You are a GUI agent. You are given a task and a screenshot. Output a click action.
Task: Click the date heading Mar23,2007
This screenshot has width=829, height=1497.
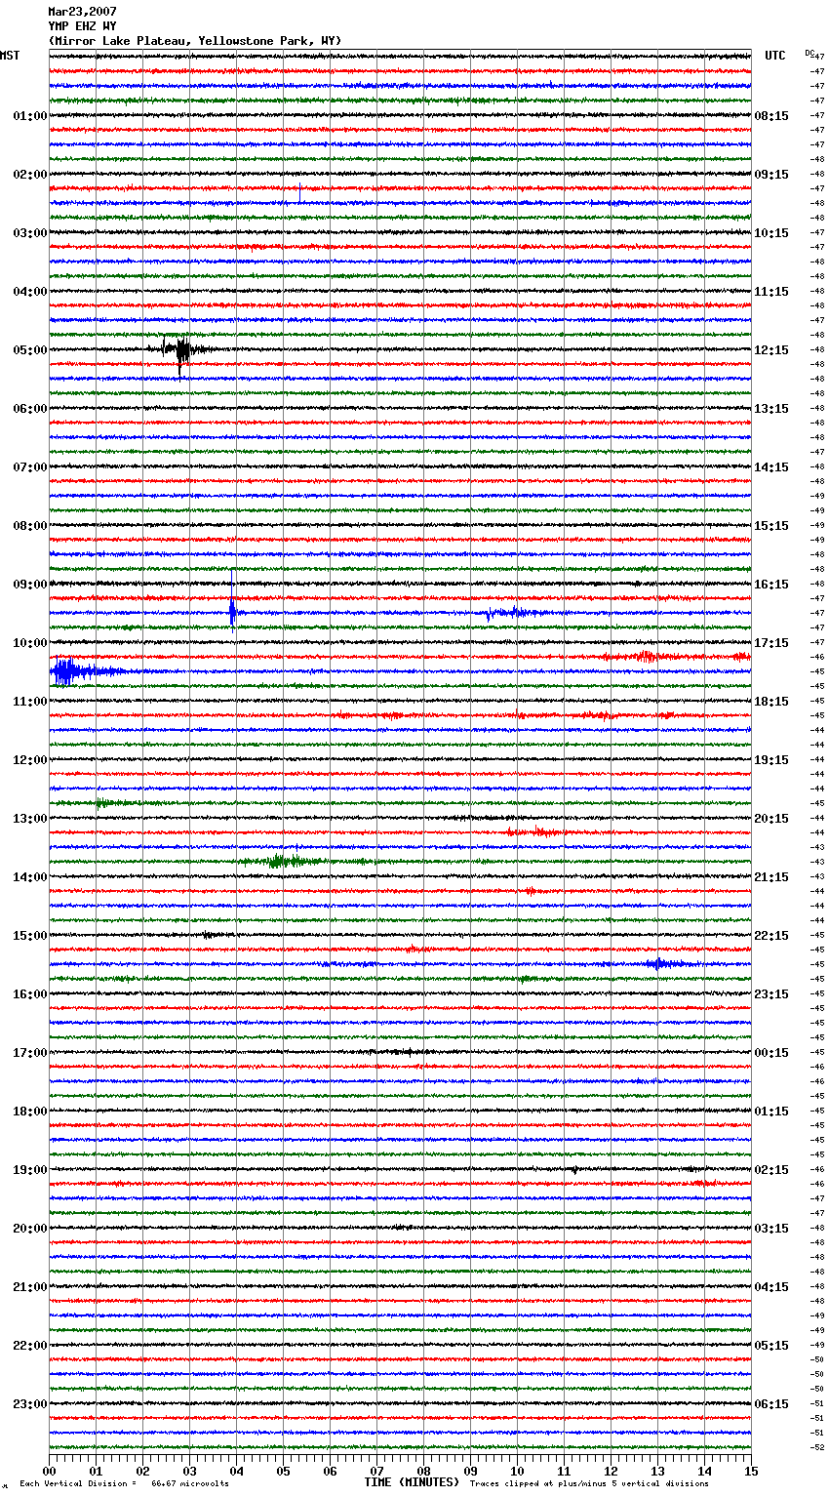[x=82, y=12]
